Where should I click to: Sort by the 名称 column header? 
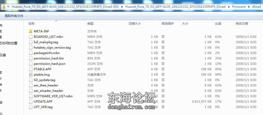click(x=31, y=24)
